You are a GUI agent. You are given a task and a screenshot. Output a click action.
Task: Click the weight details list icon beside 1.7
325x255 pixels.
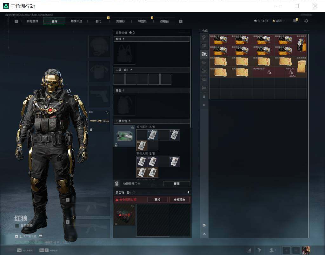41,236
